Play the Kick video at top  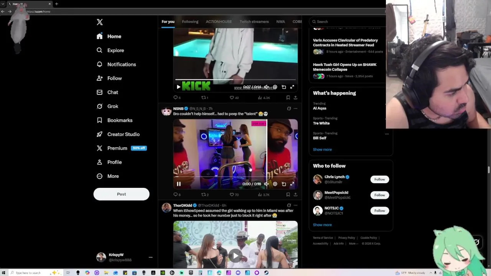(x=178, y=87)
